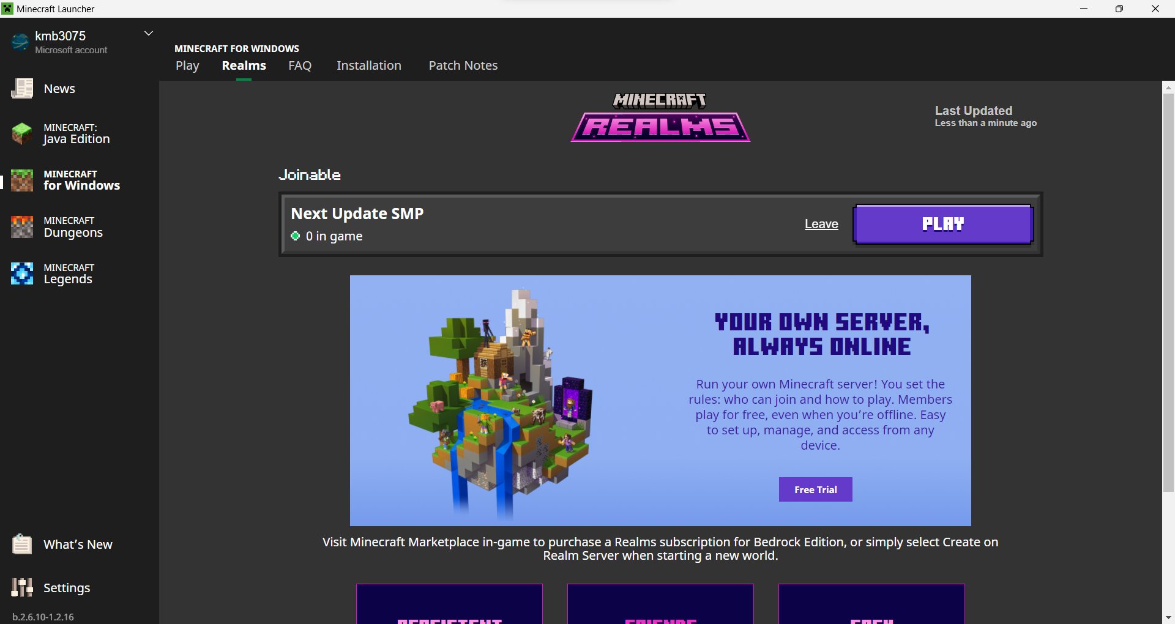The width and height of the screenshot is (1175, 624).
Task: Click the kmb3075 account avatar
Action: point(20,42)
